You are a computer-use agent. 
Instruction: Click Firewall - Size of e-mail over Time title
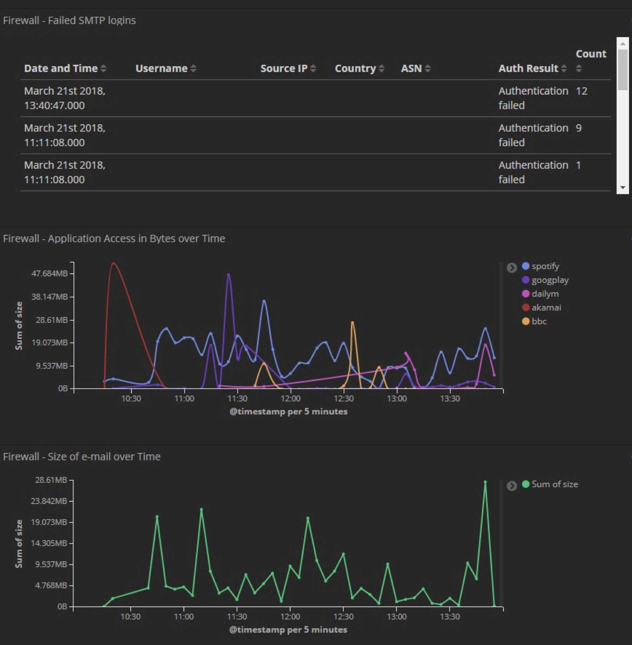point(82,457)
